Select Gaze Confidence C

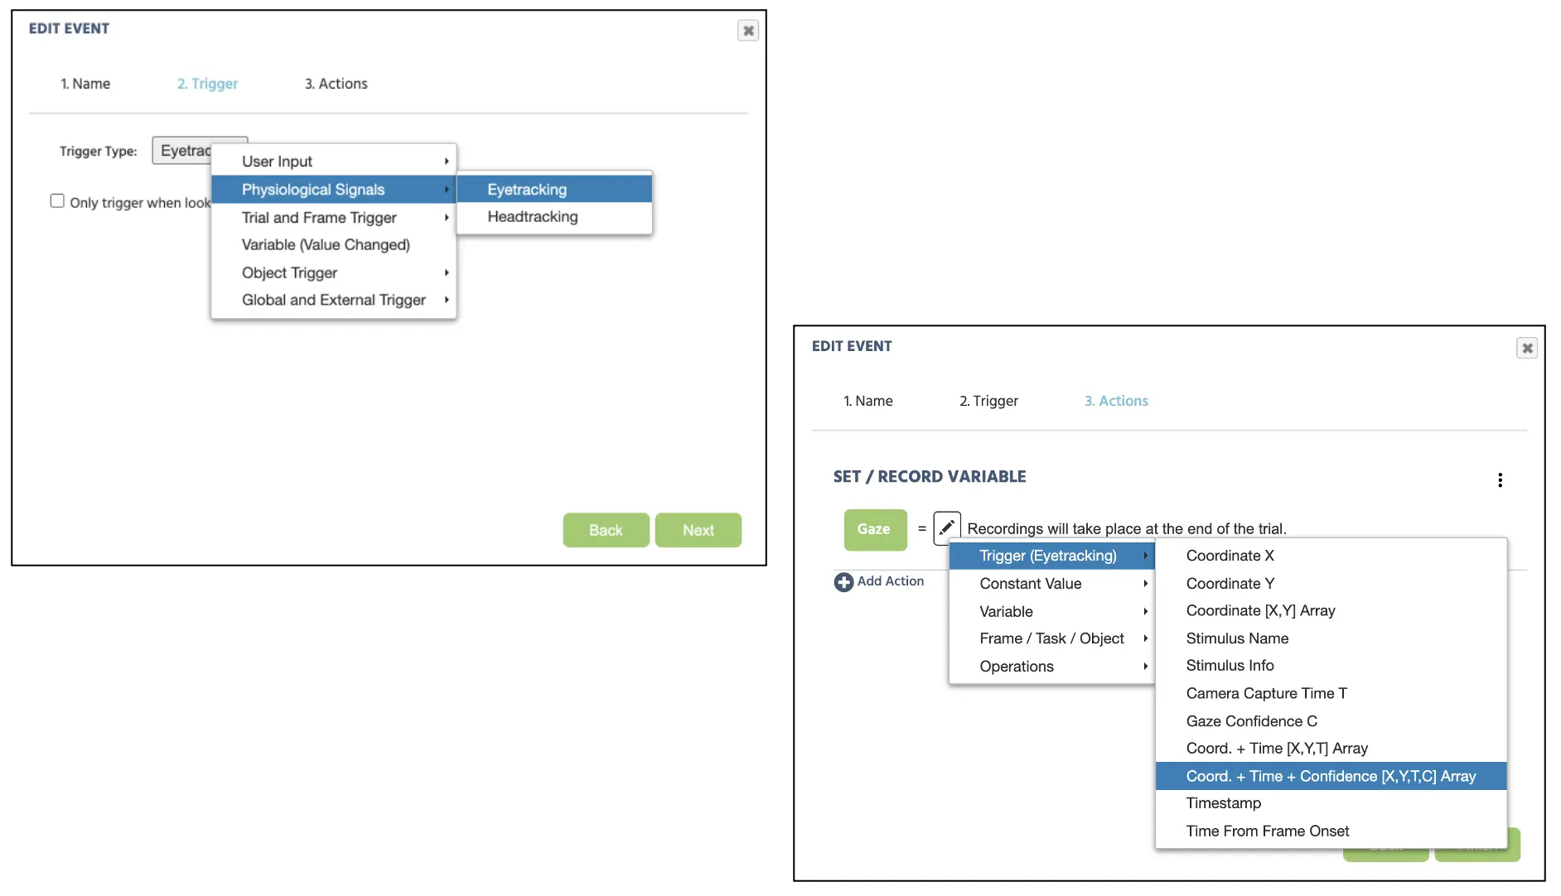pyautogui.click(x=1331, y=721)
